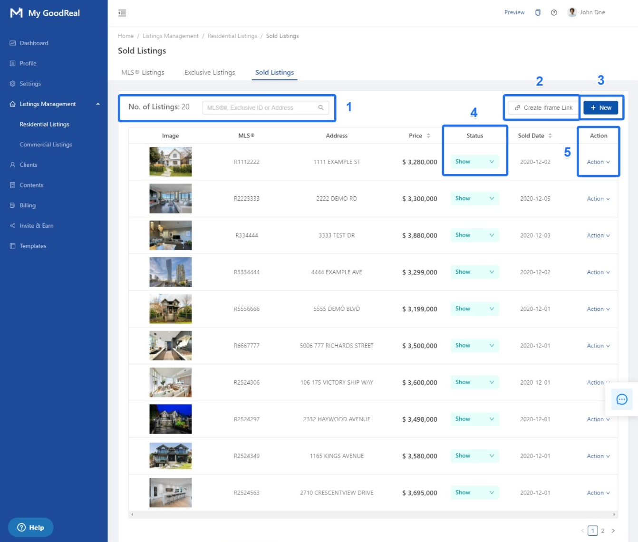Image resolution: width=638 pixels, height=542 pixels.
Task: Click the help question mark icon in header
Action: point(554,13)
